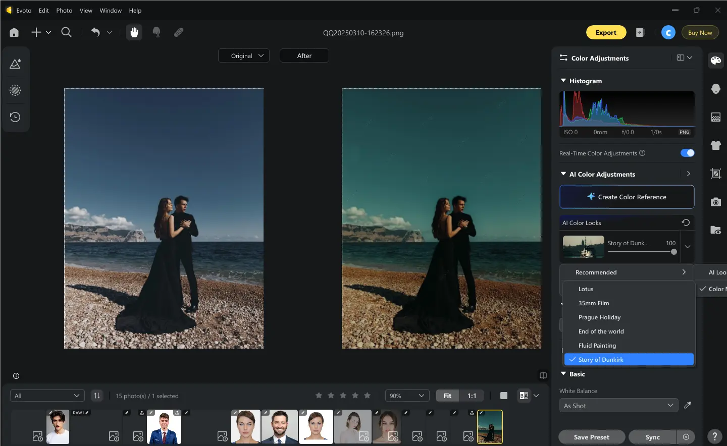This screenshot has height=446, width=727.
Task: Open the All filter dropdown
Action: coord(47,396)
